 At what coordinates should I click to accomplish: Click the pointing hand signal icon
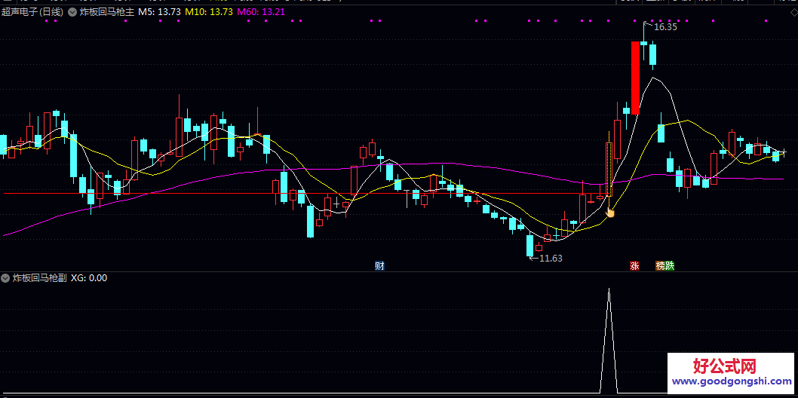click(609, 212)
